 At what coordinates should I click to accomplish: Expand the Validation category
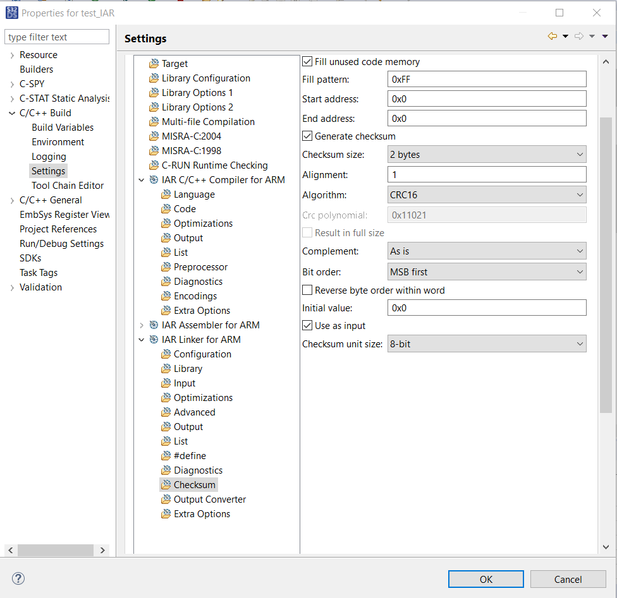(x=12, y=288)
